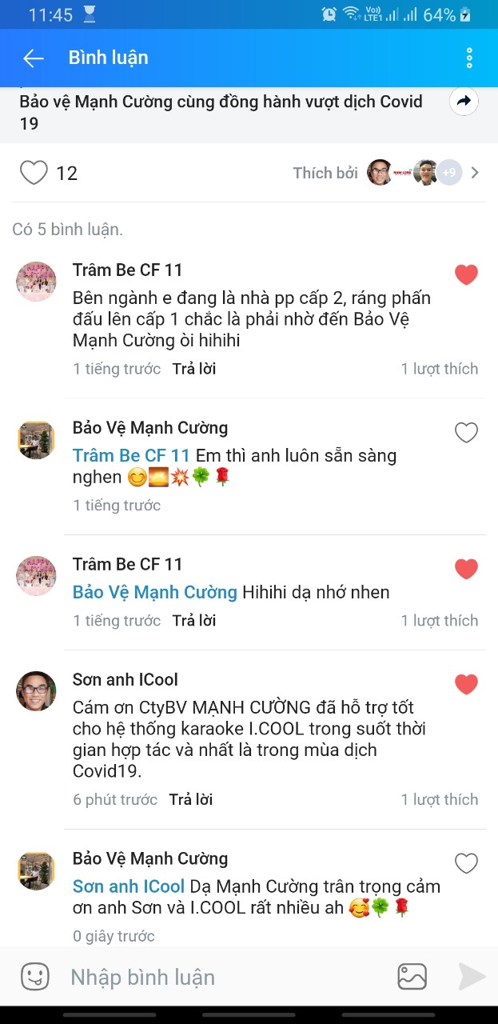The width and height of the screenshot is (498, 1024).
Task: Open Sơn anh ICool's profile picture
Action: tap(37, 691)
